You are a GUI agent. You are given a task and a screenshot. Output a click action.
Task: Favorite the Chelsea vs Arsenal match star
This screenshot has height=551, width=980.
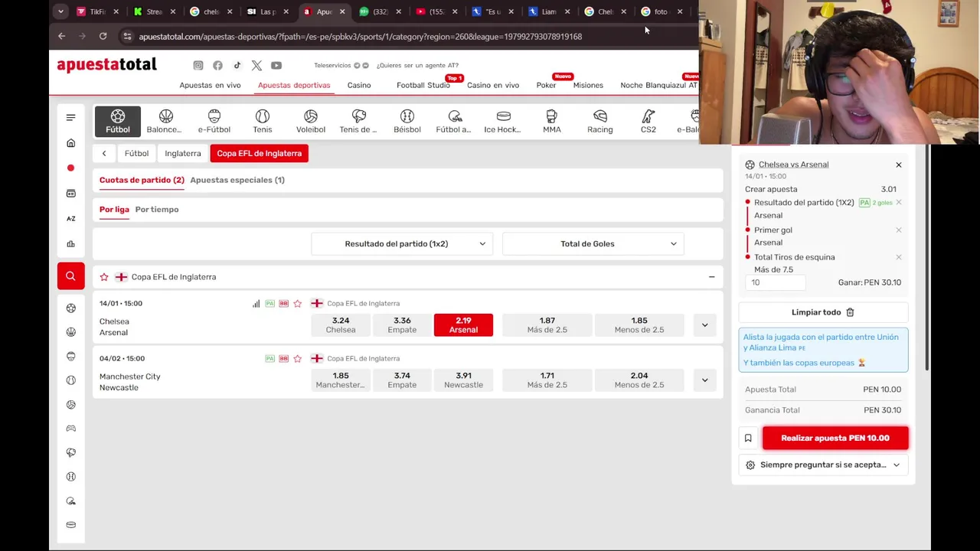pyautogui.click(x=297, y=304)
